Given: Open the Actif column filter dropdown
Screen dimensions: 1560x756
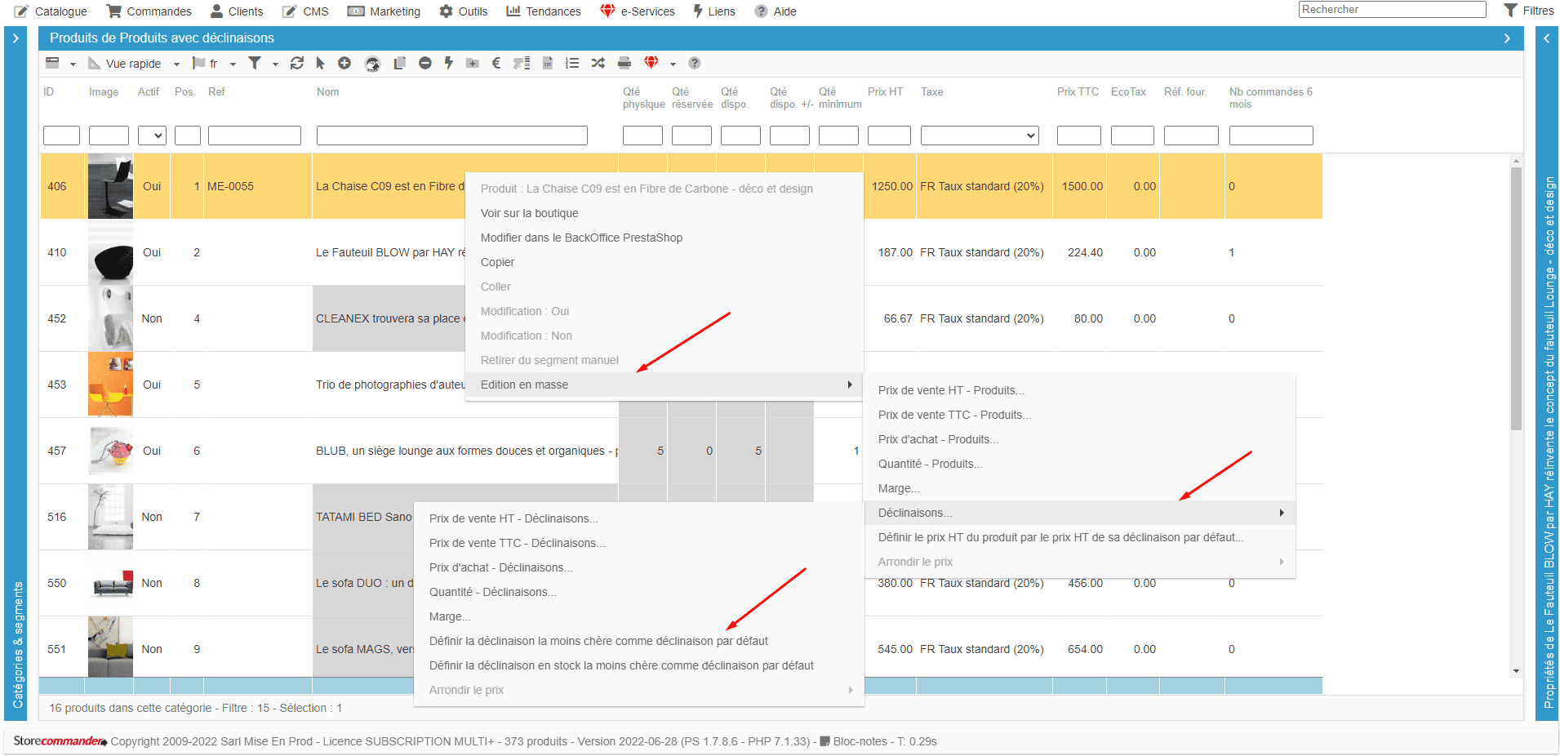Looking at the screenshot, I should point(152,136).
